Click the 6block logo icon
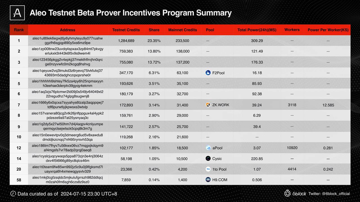This screenshot has width=360, height=202. tap(287, 193)
